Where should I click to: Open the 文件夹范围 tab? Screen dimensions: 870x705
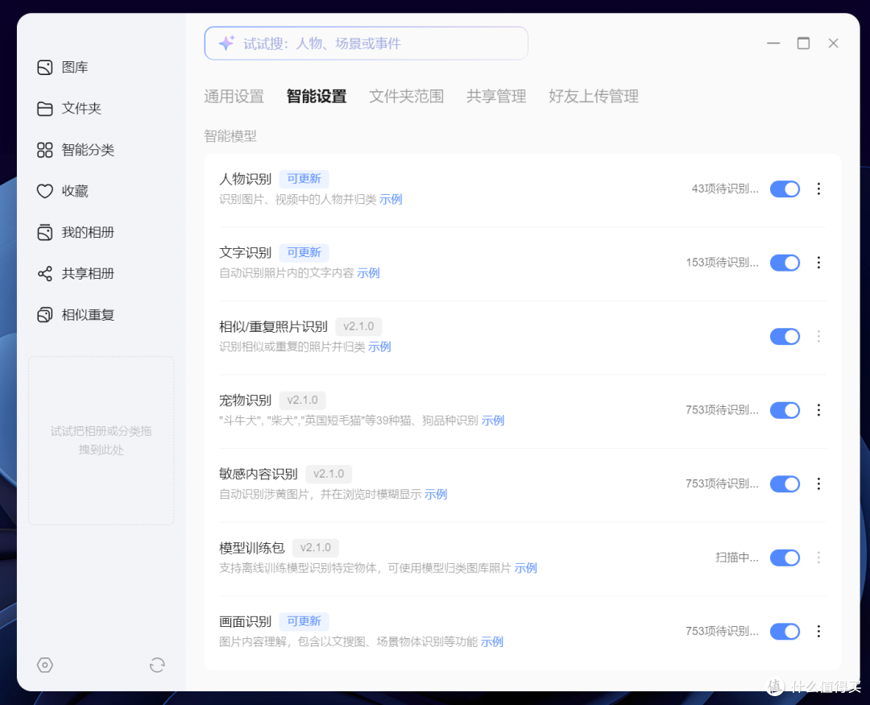(x=406, y=96)
